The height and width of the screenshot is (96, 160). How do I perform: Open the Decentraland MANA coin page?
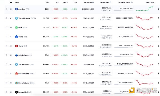point(26,74)
